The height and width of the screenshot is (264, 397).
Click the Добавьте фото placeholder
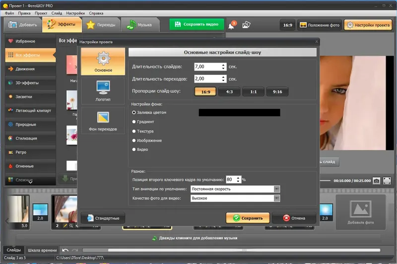point(361,212)
